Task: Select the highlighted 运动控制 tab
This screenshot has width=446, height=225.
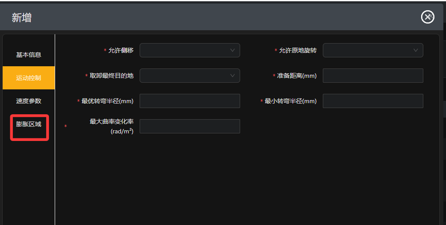Action: point(29,78)
